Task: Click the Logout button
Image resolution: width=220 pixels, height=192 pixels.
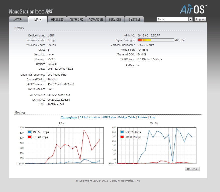Action: point(200,19)
